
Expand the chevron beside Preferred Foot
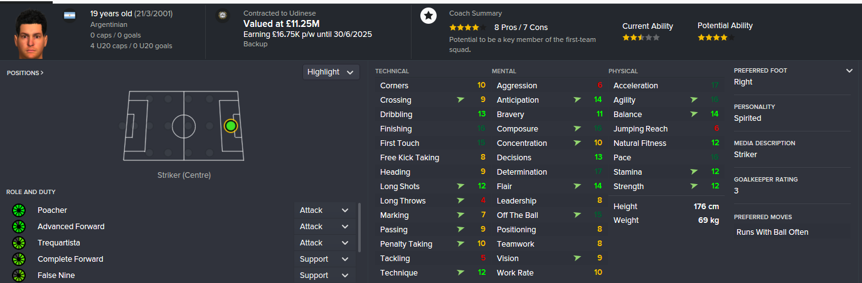[849, 71]
